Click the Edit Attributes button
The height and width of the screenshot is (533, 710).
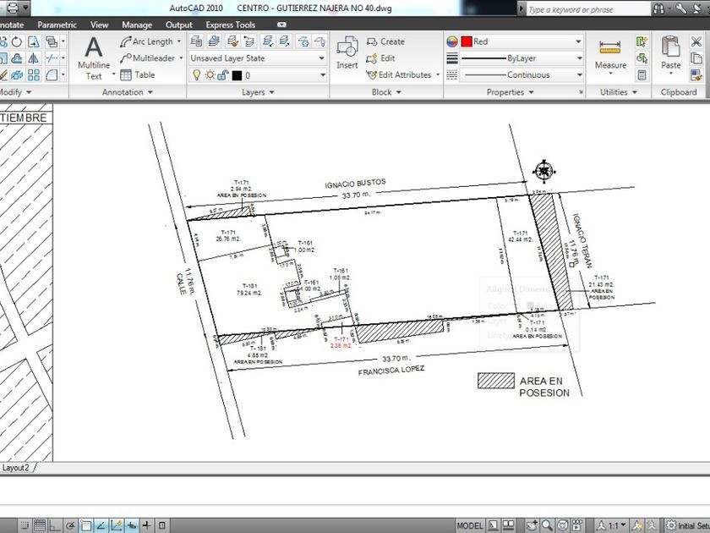click(402, 74)
